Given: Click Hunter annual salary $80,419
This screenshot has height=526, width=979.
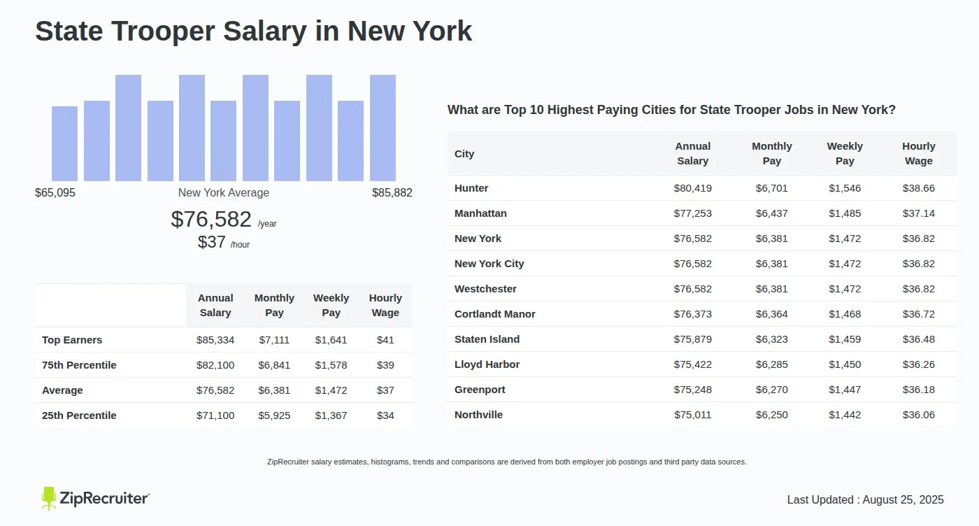Looking at the screenshot, I should (693, 188).
